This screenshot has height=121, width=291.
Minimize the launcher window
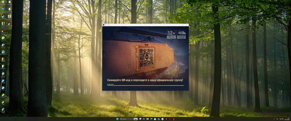click(x=179, y=25)
